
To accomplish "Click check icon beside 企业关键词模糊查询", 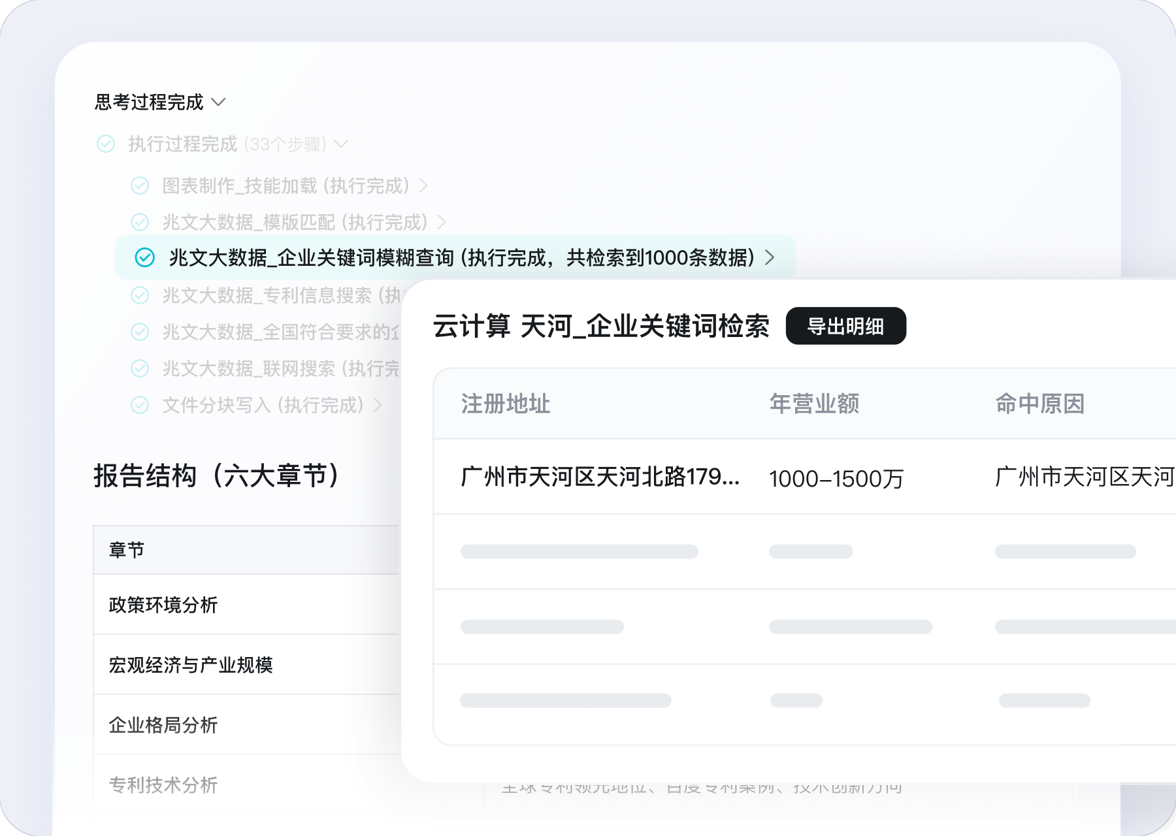I will point(144,257).
